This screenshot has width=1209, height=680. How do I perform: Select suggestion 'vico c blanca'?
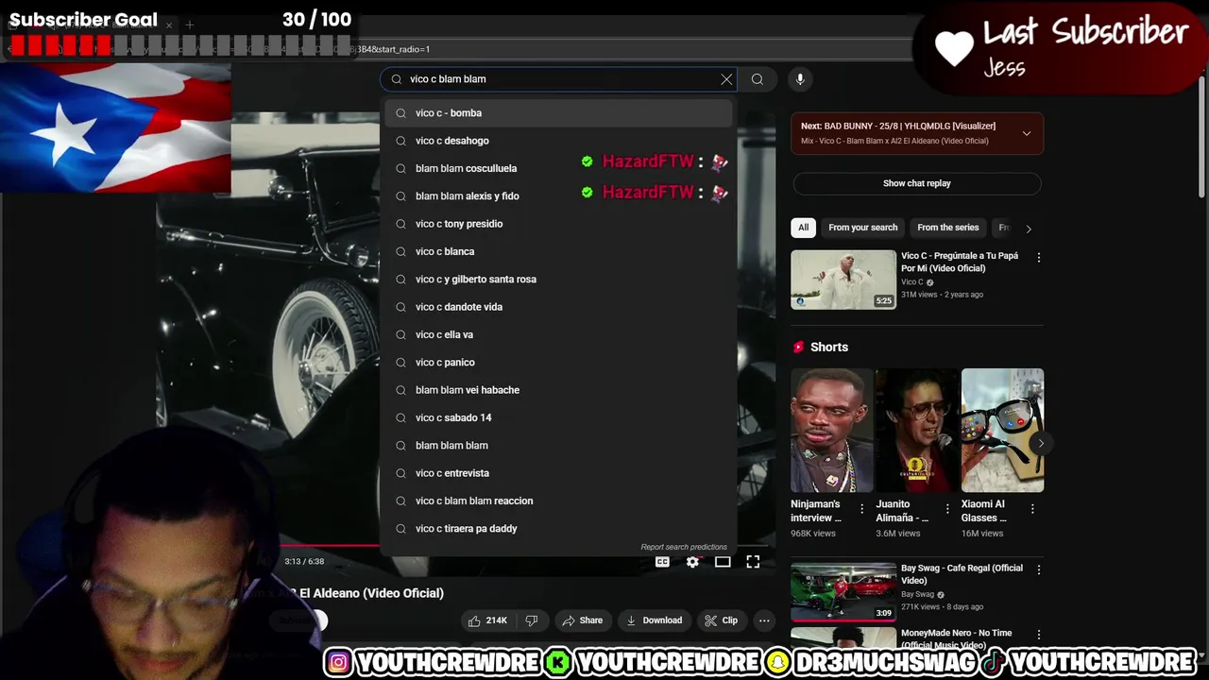coord(558,251)
